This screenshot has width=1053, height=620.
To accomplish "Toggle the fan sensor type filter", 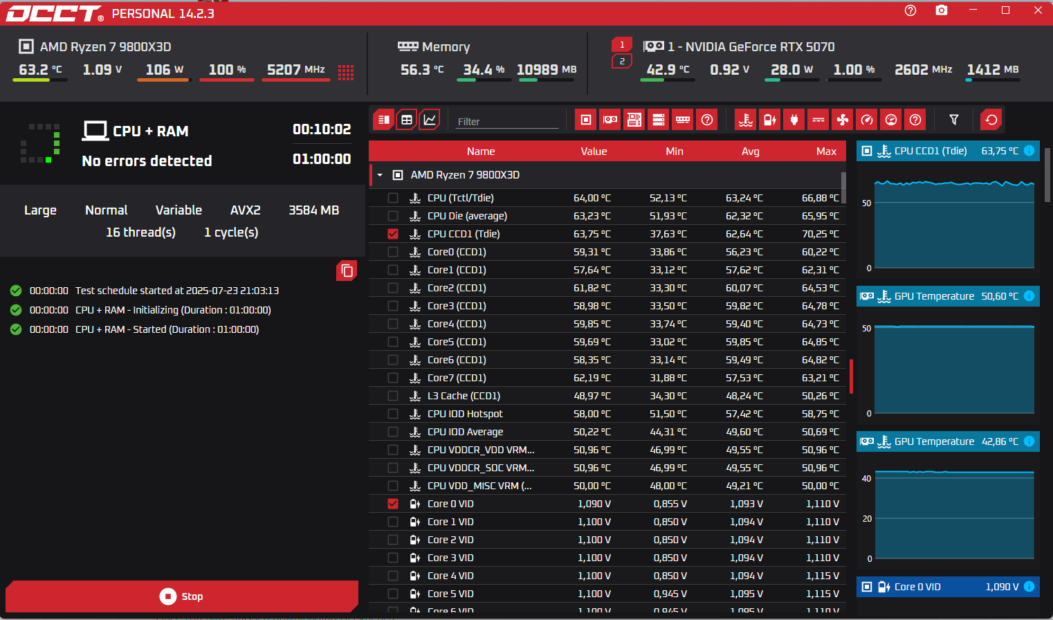I will pyautogui.click(x=843, y=120).
